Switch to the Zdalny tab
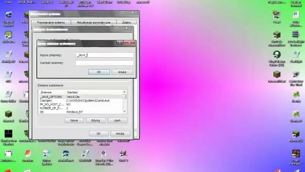305x172 pixels. [x=127, y=22]
